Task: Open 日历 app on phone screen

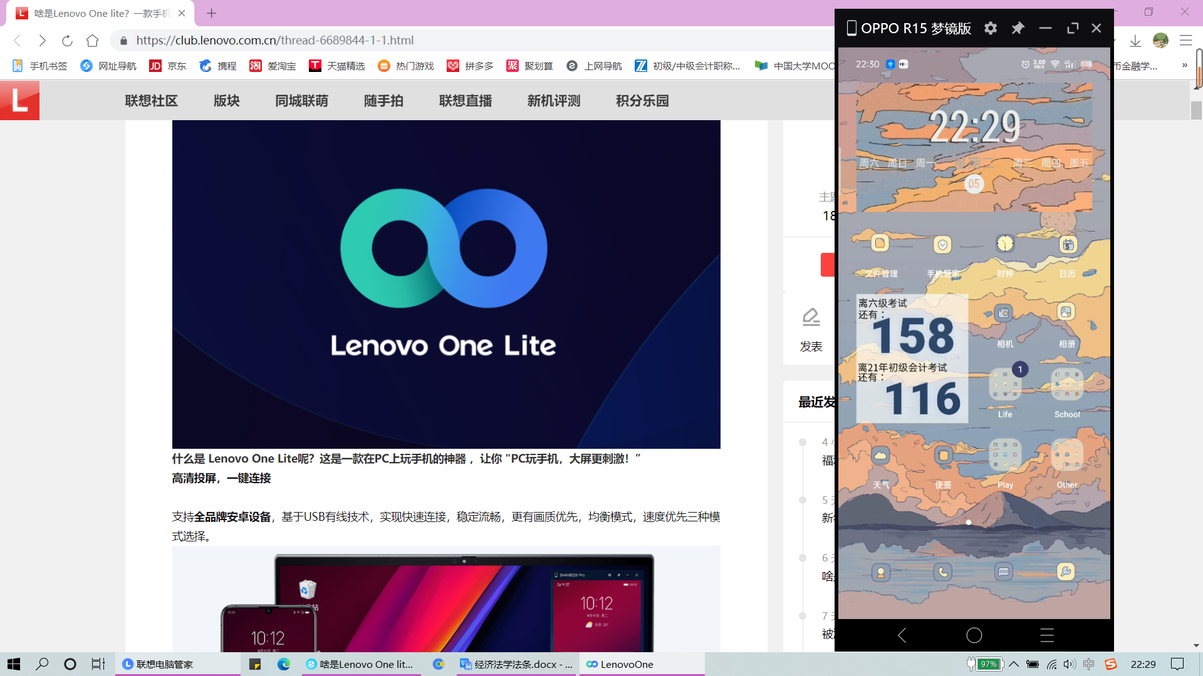Action: pyautogui.click(x=1068, y=245)
